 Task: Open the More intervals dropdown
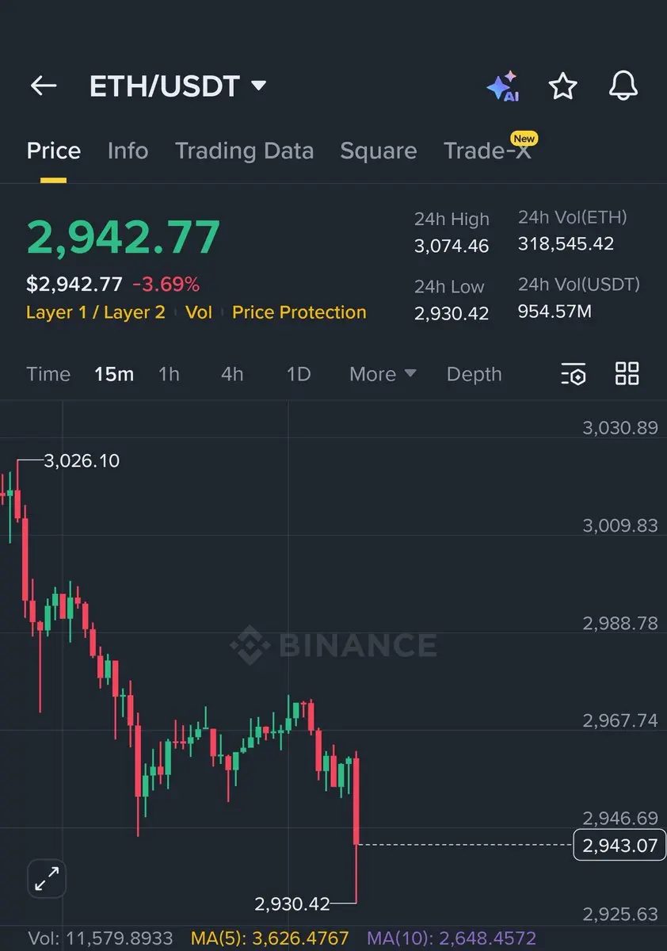coord(383,374)
